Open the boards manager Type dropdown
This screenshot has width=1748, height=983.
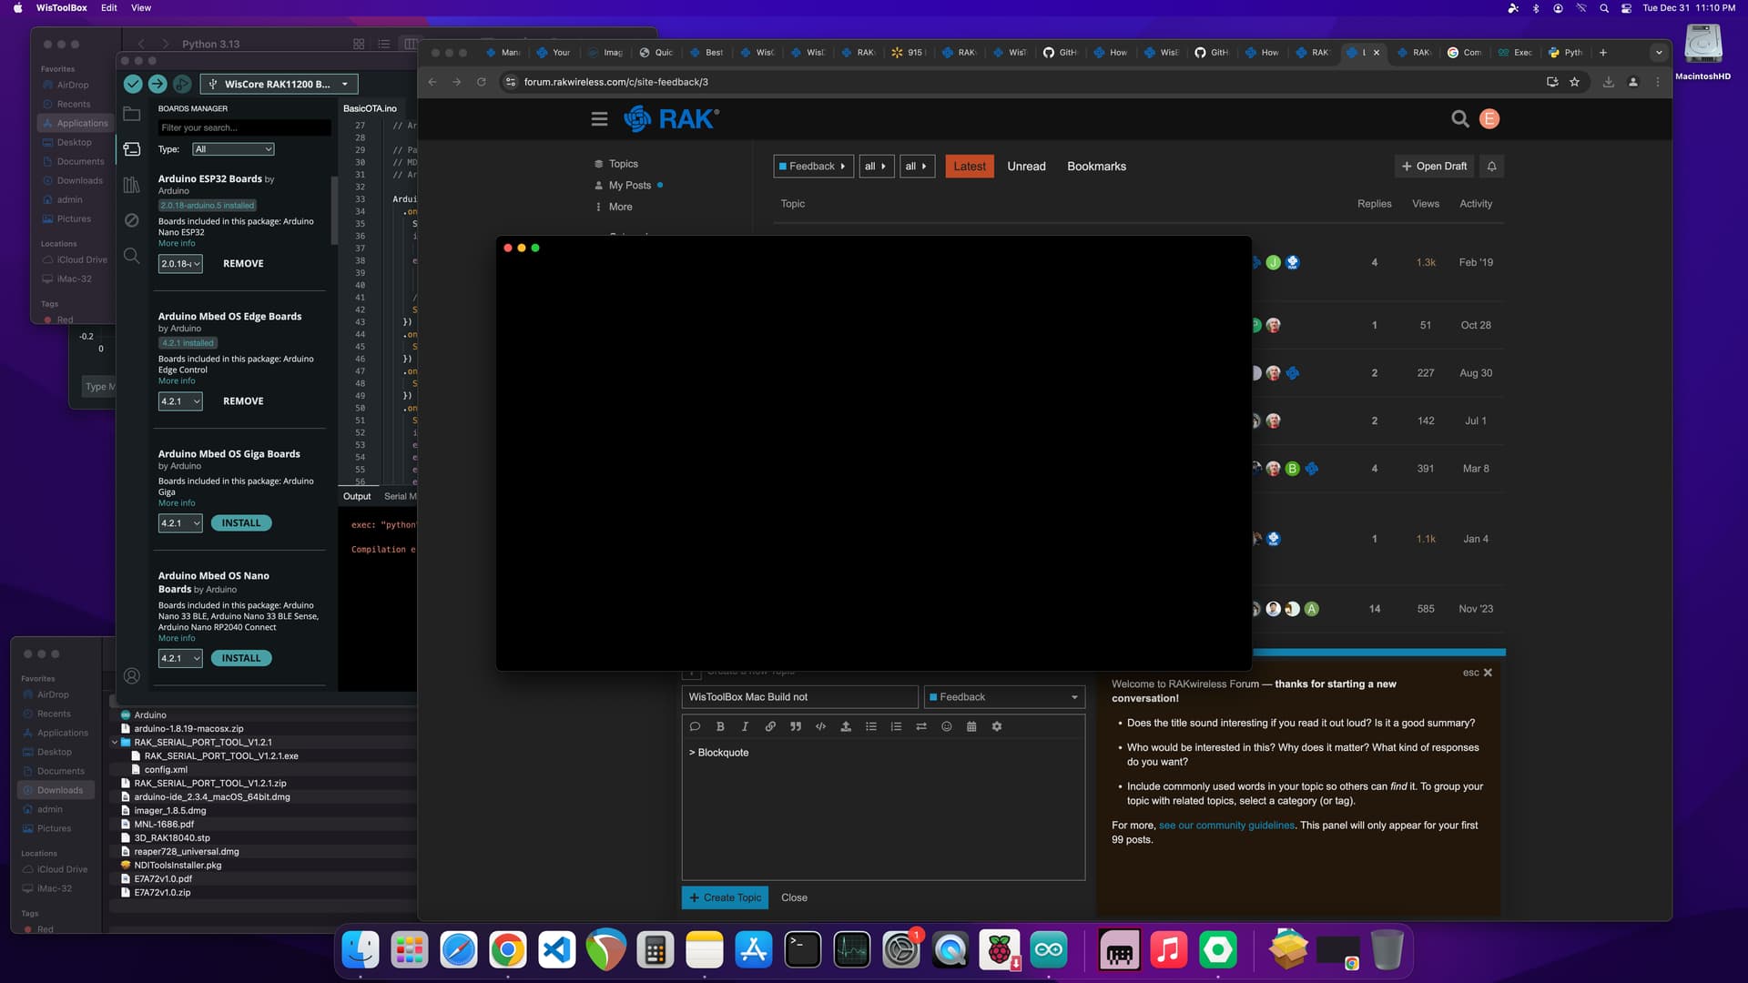coord(233,149)
